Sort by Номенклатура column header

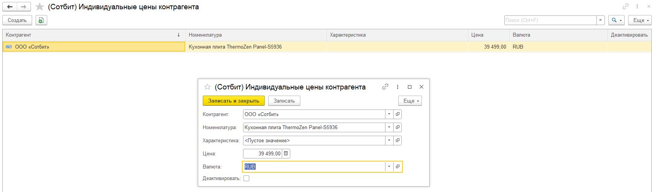[x=256, y=35]
